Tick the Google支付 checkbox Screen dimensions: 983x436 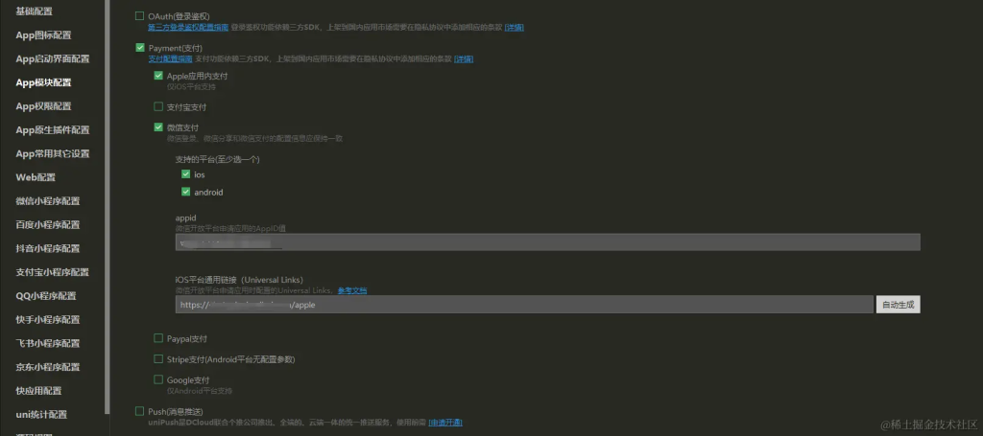tap(158, 379)
